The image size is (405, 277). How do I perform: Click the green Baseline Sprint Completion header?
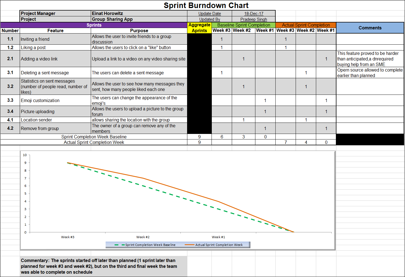click(x=244, y=25)
